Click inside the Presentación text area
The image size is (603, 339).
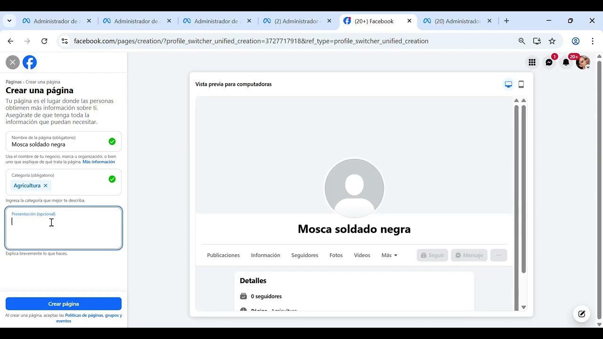click(64, 228)
